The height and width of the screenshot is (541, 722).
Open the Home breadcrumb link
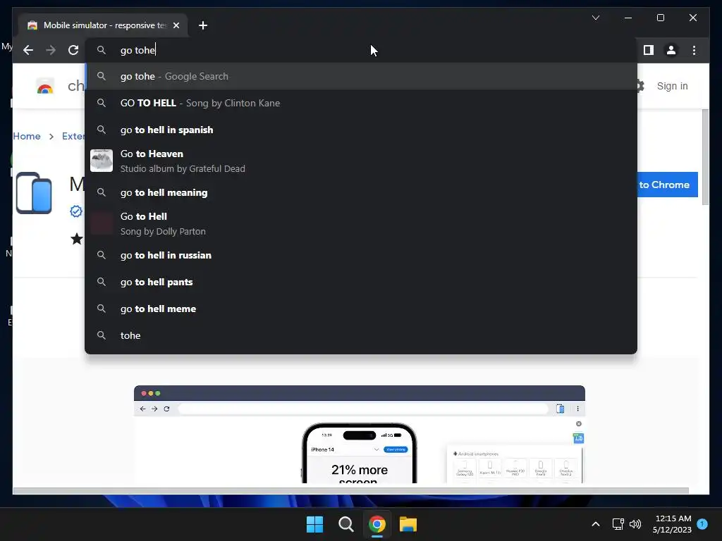click(x=27, y=136)
